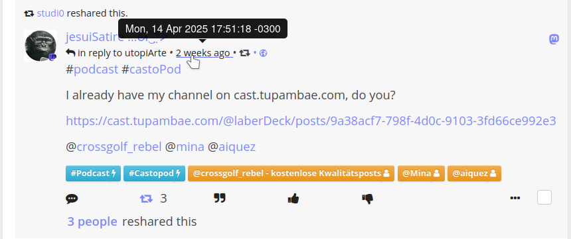Open the @crossgolf_rebel mention tag
The height and width of the screenshot is (239, 571).
(x=291, y=173)
